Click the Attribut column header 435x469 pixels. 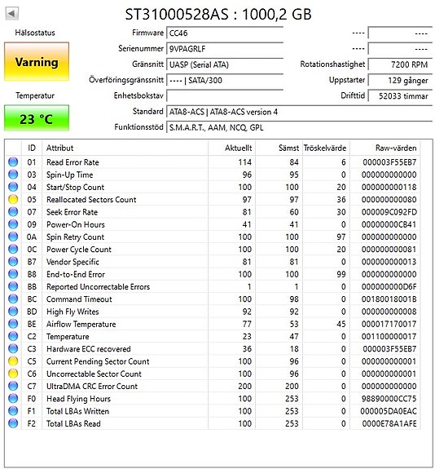pos(125,148)
